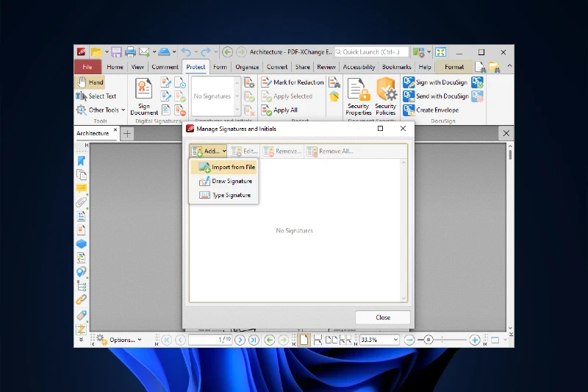
Task: Open the Attachments paperclip pane
Action: 82,202
